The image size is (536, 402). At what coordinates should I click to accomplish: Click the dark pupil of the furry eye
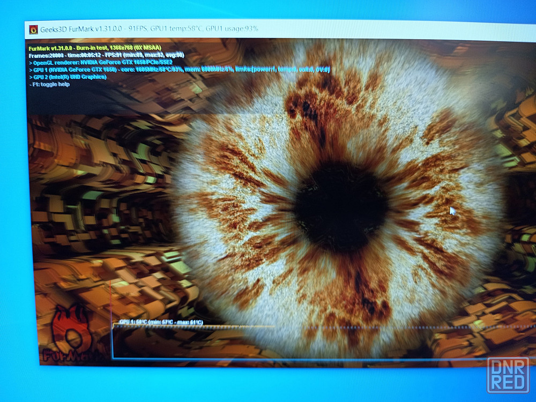tap(341, 207)
